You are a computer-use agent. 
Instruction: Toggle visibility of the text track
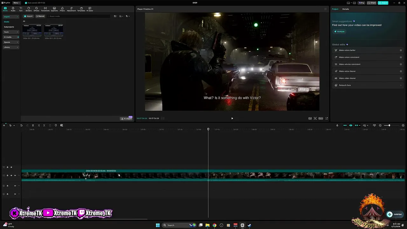(x=11, y=167)
